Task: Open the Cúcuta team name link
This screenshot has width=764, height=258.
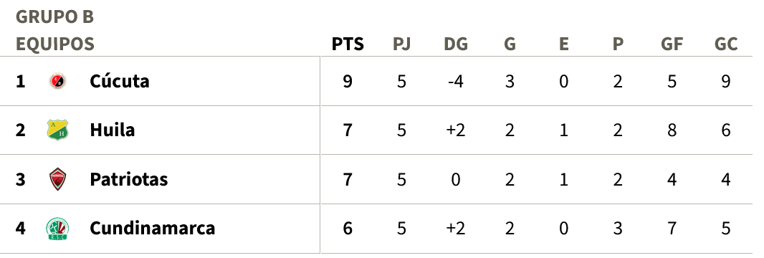Action: click(x=120, y=81)
